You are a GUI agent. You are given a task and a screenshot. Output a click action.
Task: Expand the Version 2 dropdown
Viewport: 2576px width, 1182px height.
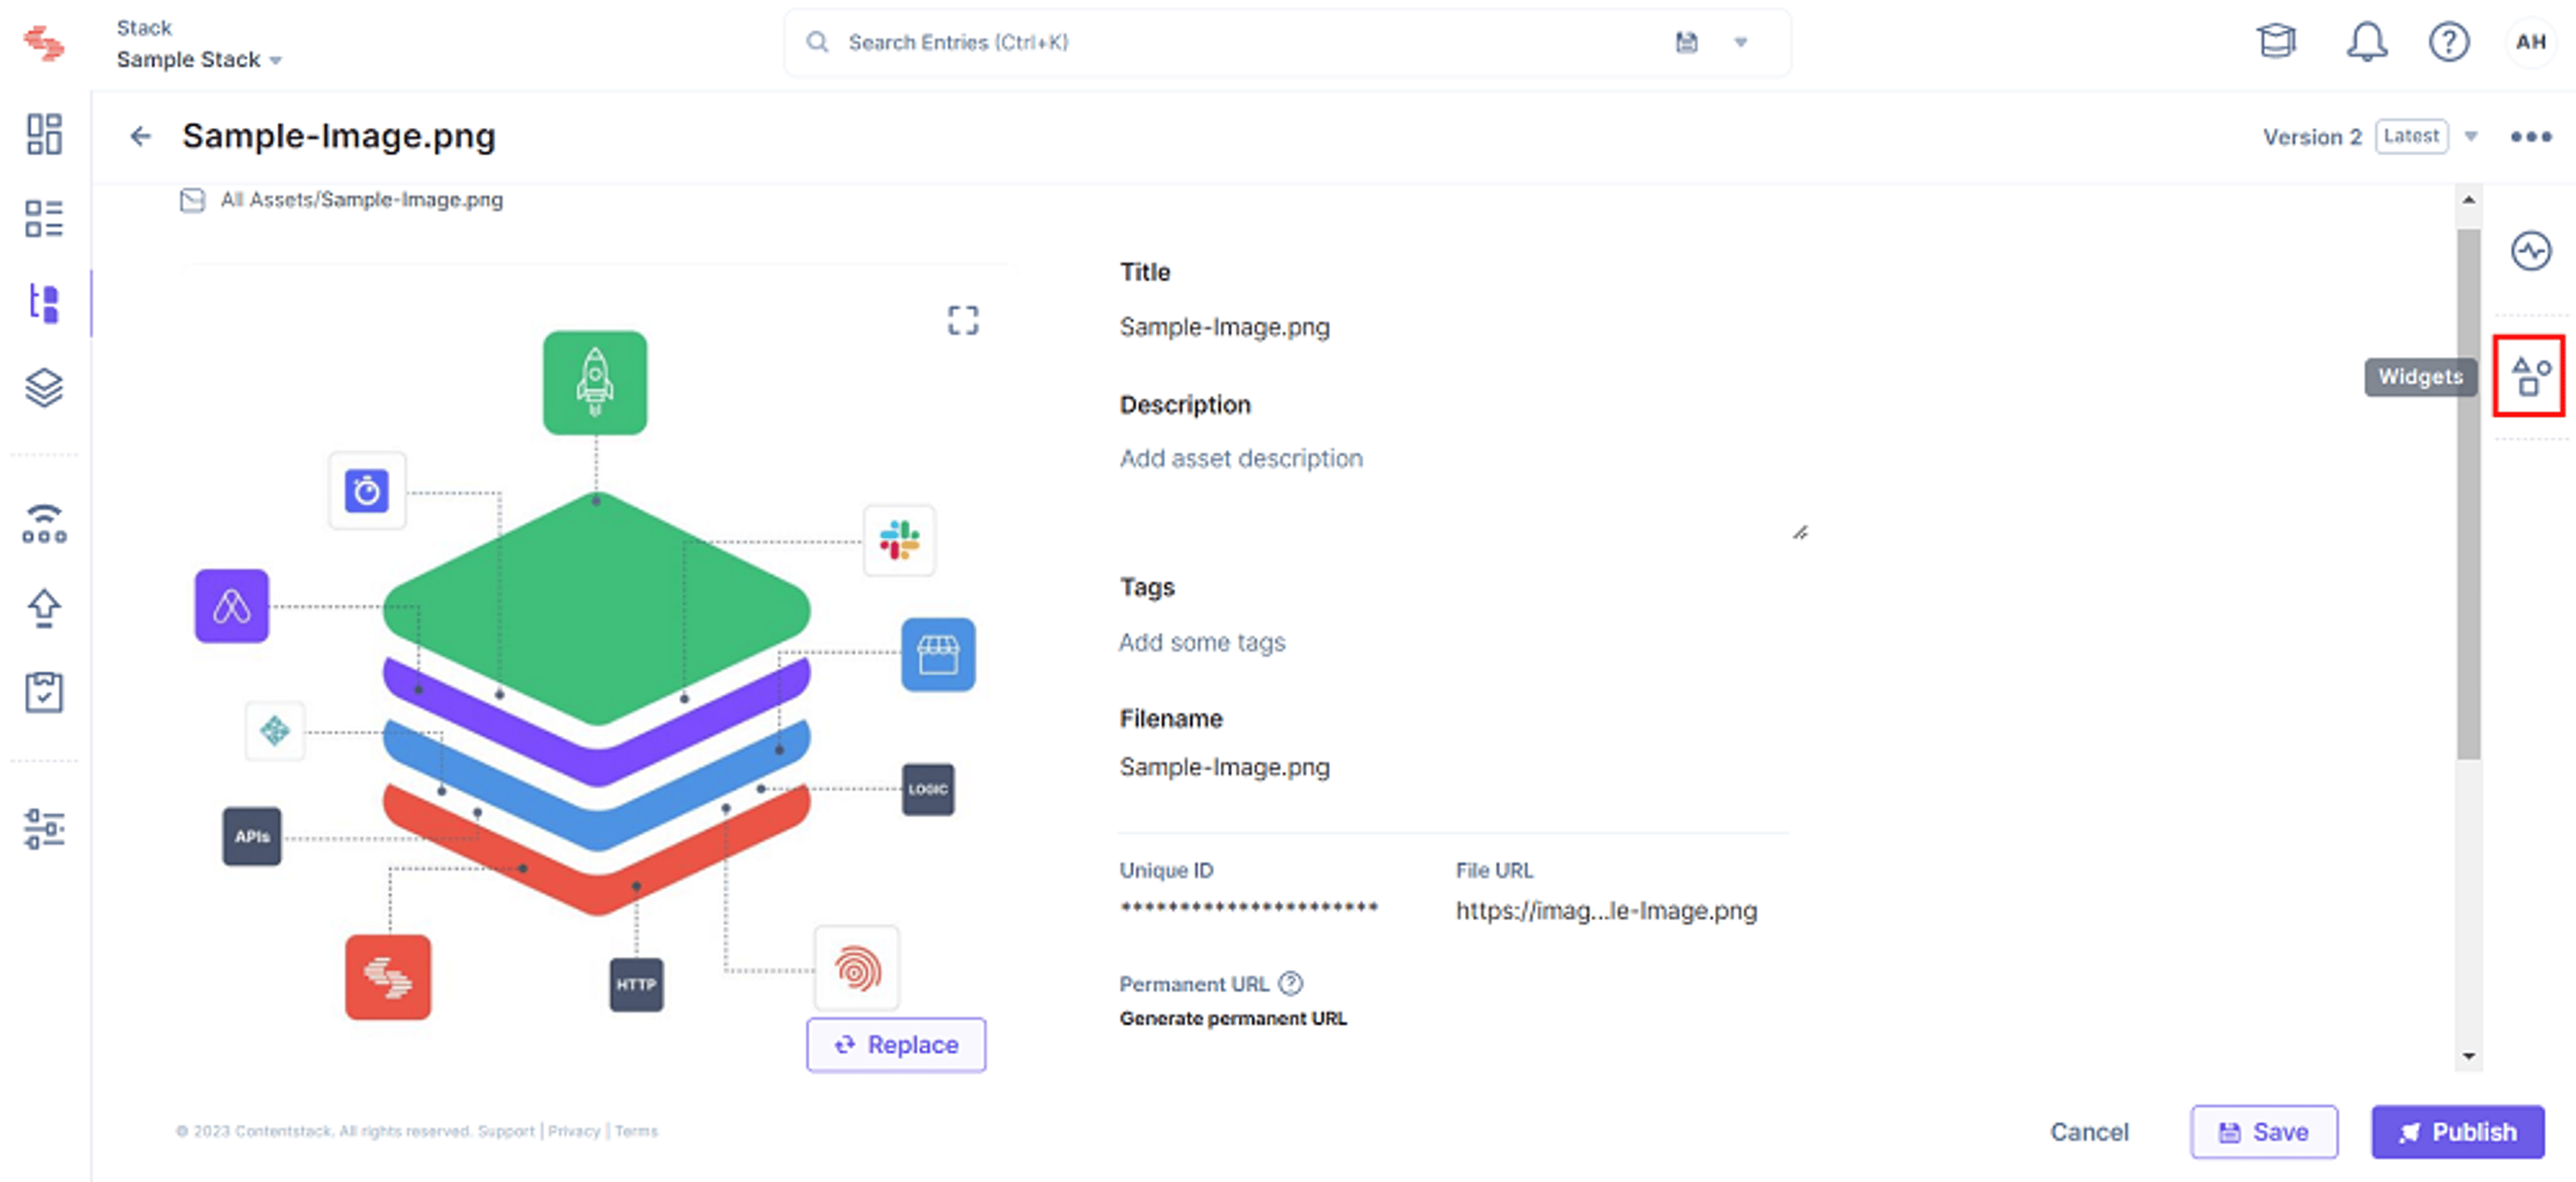[2471, 136]
